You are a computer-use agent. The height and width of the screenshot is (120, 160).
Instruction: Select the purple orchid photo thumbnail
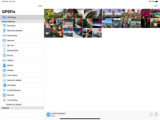pyautogui.click(x=126, y=23)
